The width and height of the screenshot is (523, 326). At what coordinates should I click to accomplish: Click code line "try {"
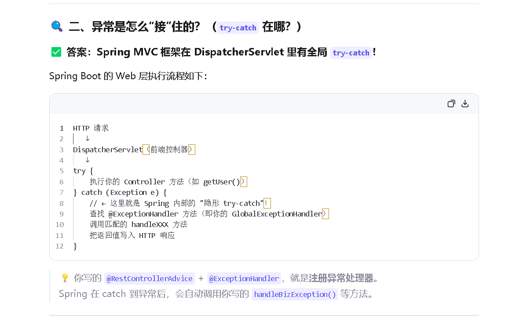83,171
